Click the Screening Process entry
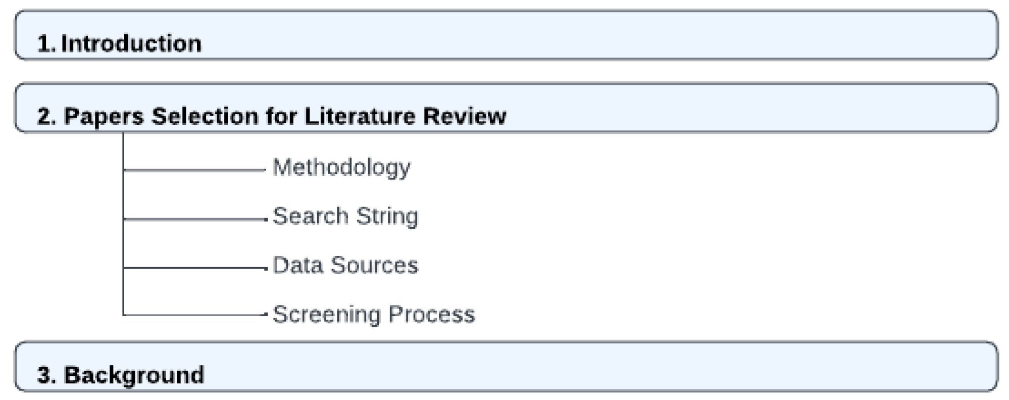Viewport: 1009px width, 400px height. pyautogui.click(x=374, y=315)
